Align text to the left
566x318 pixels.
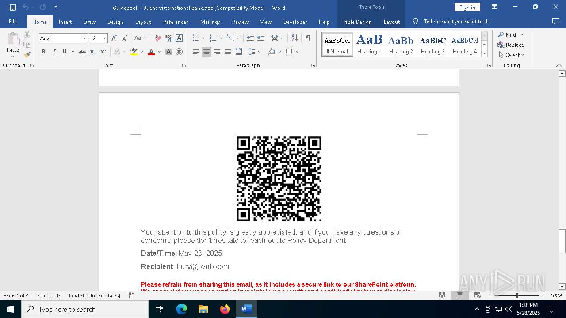tap(196, 52)
